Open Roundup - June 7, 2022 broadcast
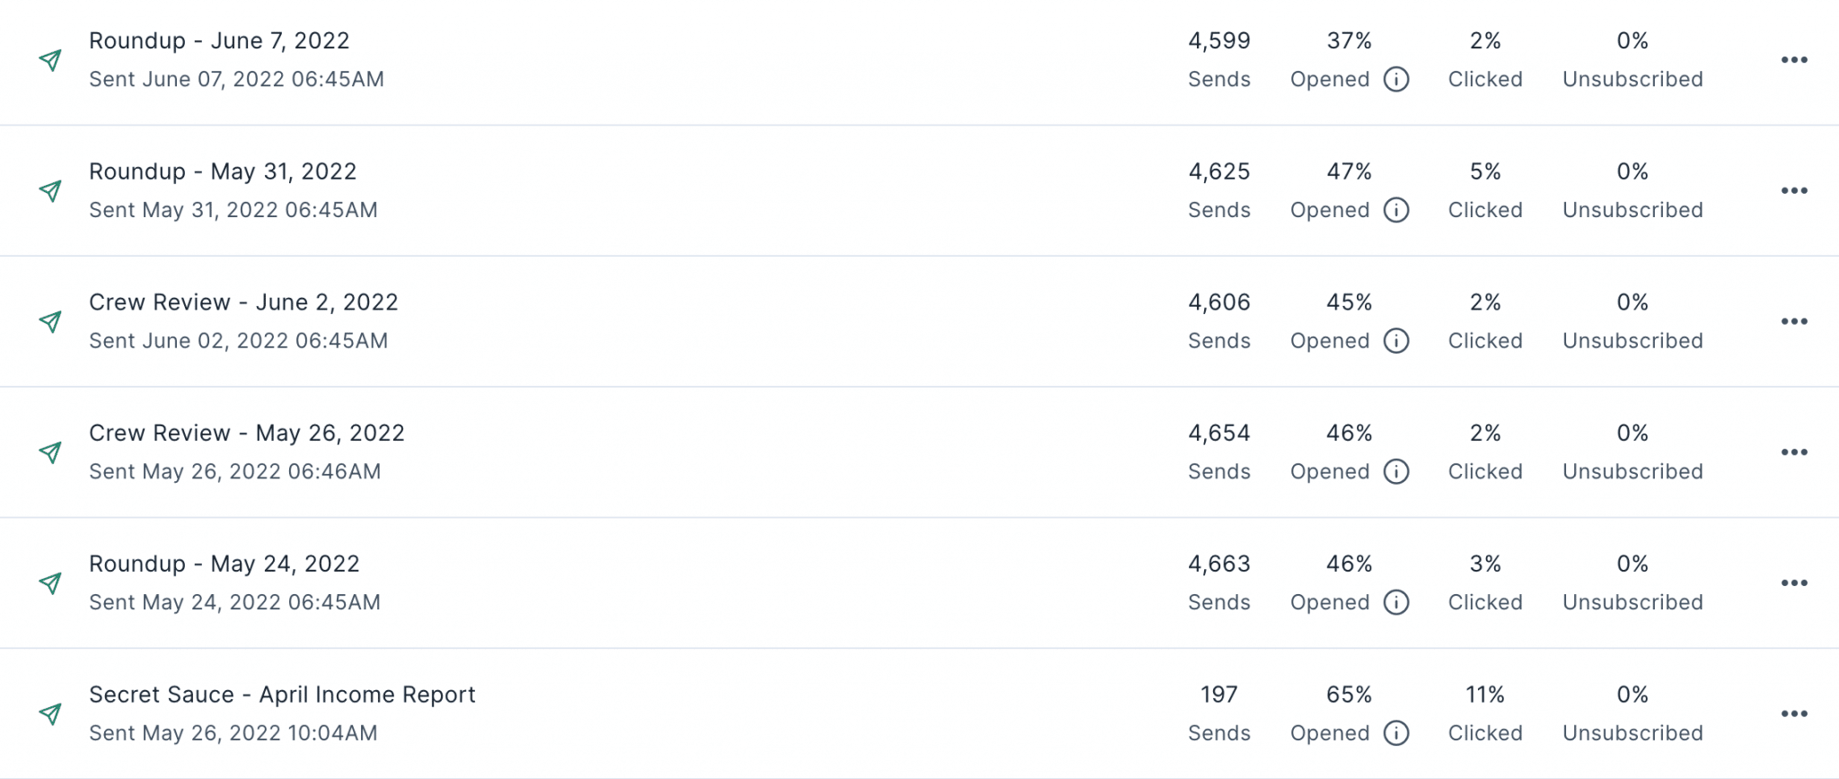The width and height of the screenshot is (1839, 779). [x=219, y=40]
